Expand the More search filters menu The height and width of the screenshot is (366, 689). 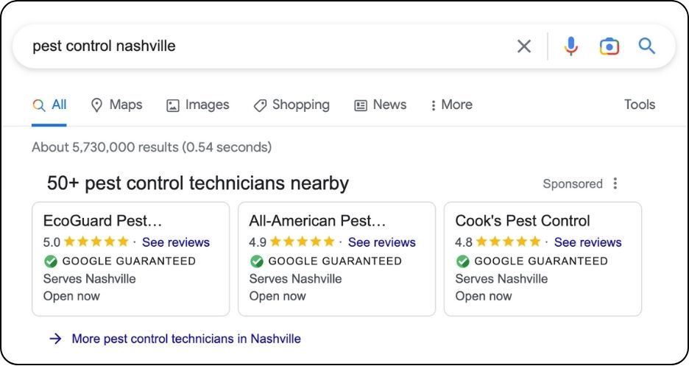[x=452, y=105]
